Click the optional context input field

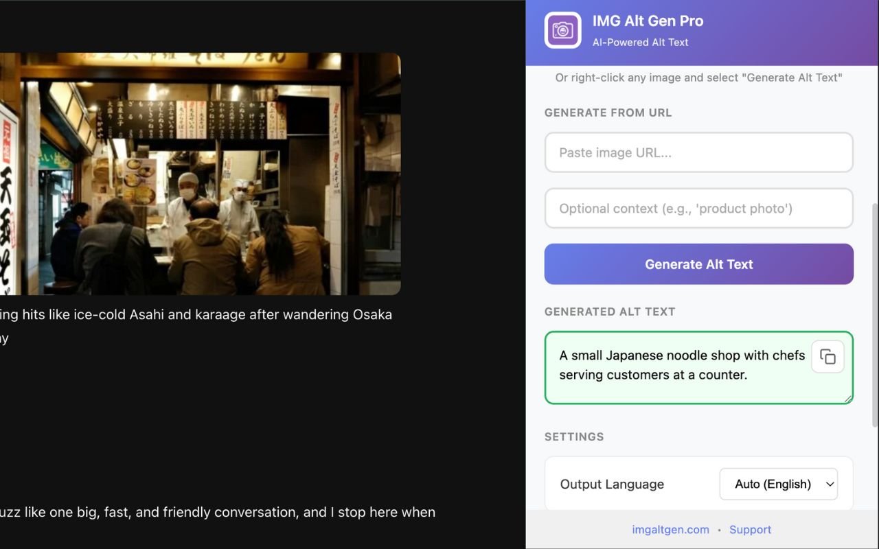pyautogui.click(x=698, y=208)
